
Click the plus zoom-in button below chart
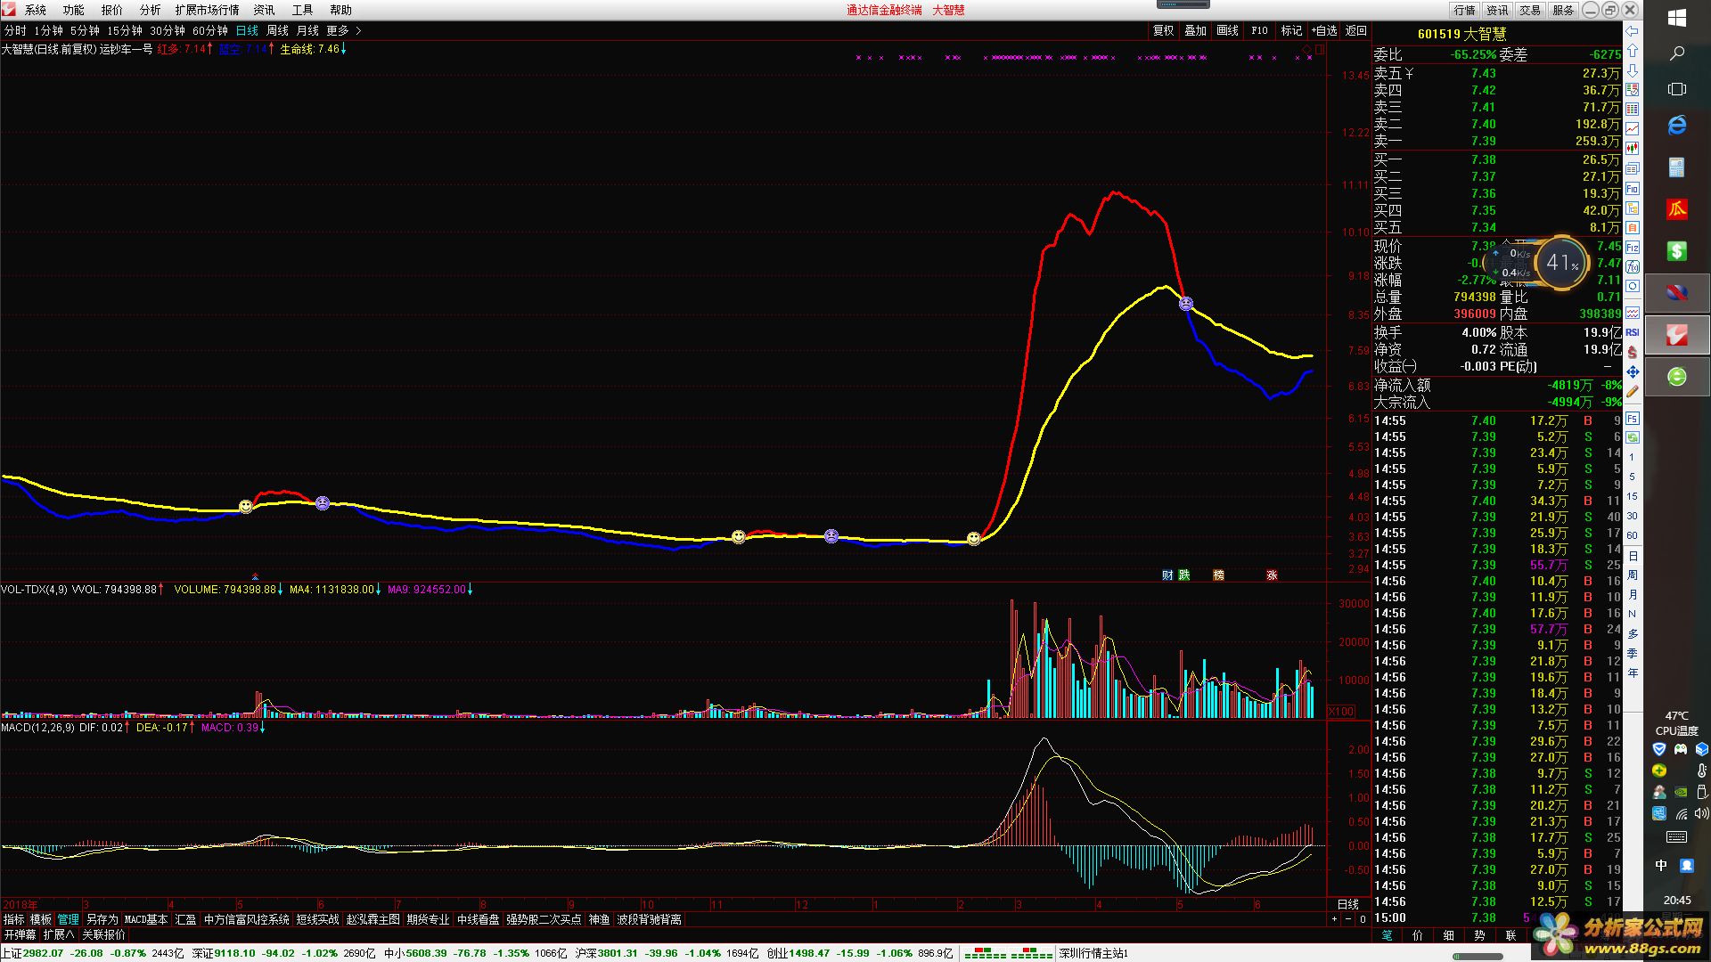click(x=1334, y=919)
